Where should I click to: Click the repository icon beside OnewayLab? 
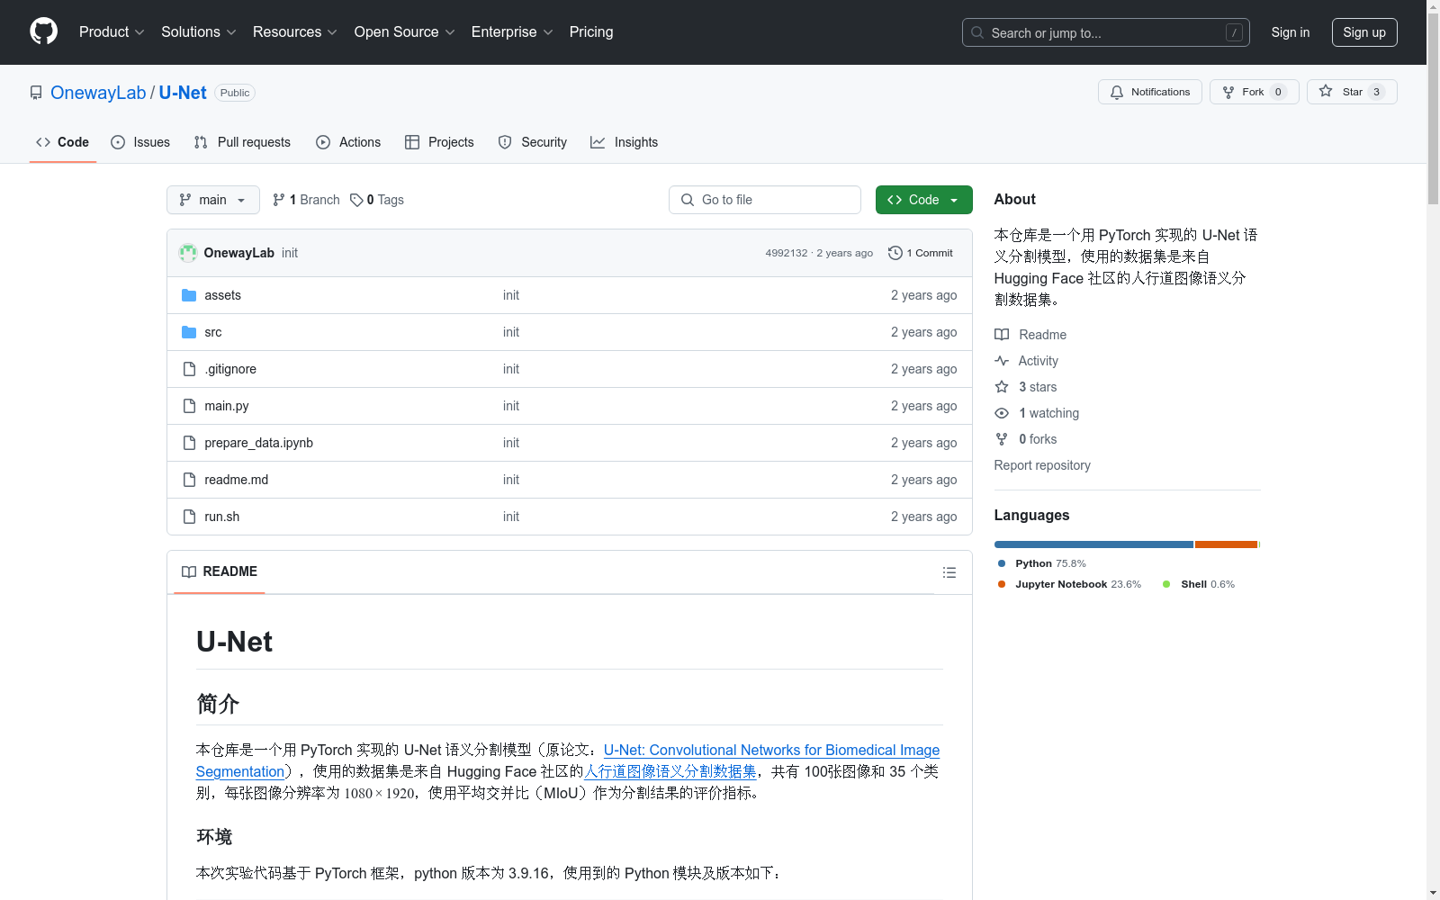pos(36,93)
